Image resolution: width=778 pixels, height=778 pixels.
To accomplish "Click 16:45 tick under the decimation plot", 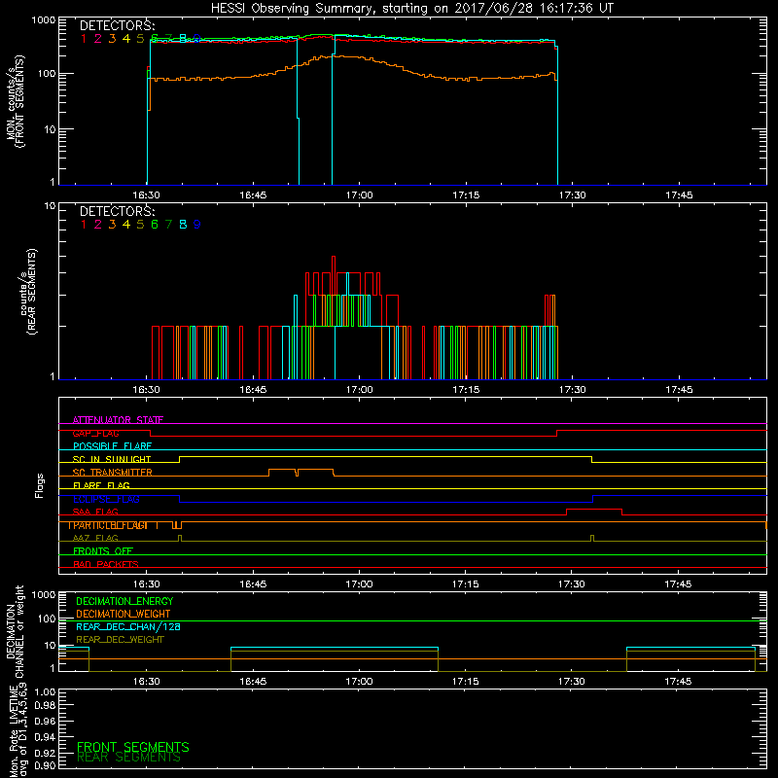I will point(253,682).
